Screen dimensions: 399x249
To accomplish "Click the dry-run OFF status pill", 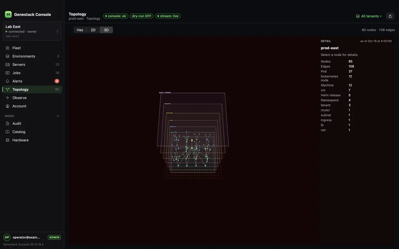I will [142, 16].
